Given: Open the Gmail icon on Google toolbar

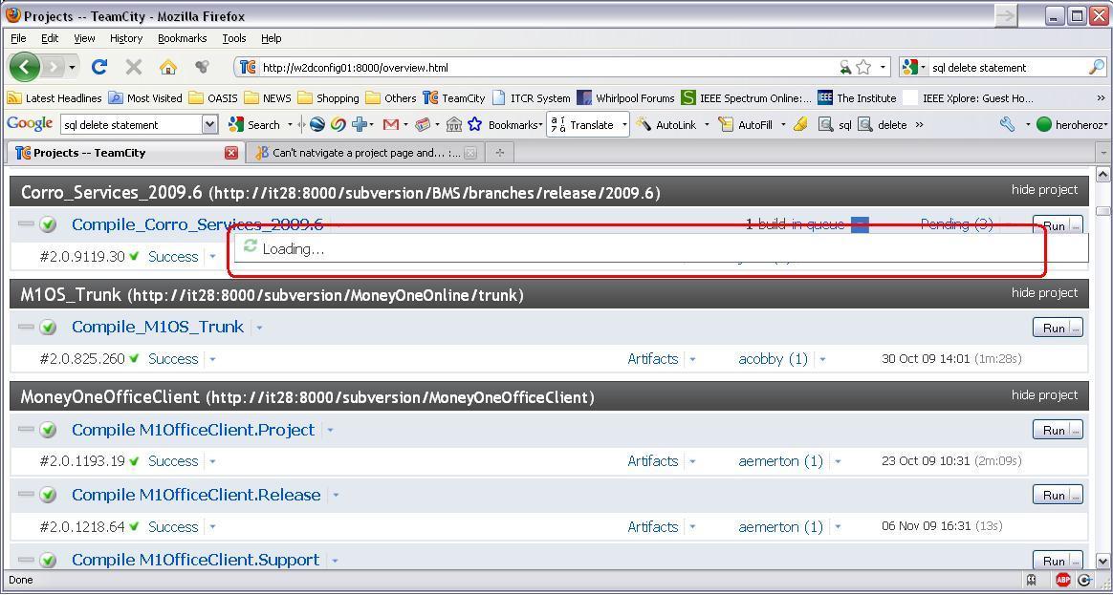Looking at the screenshot, I should click(x=390, y=125).
